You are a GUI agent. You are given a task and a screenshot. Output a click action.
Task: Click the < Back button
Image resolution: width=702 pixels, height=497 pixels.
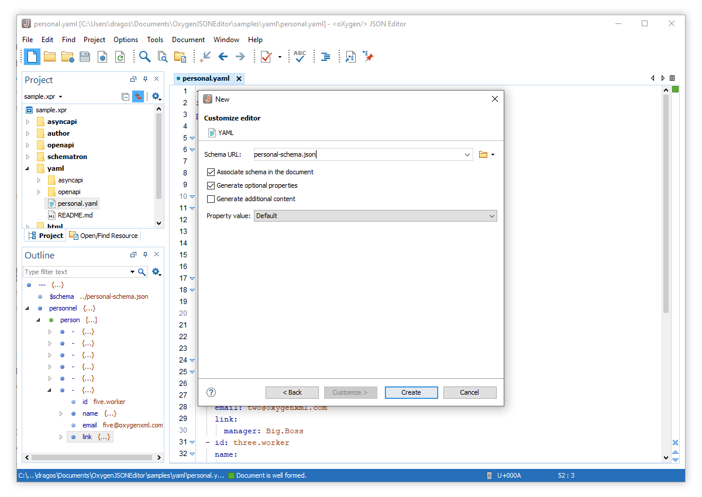[x=292, y=392]
